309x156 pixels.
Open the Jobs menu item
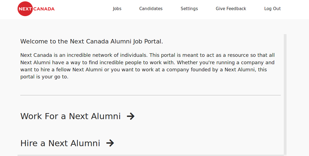point(117,9)
